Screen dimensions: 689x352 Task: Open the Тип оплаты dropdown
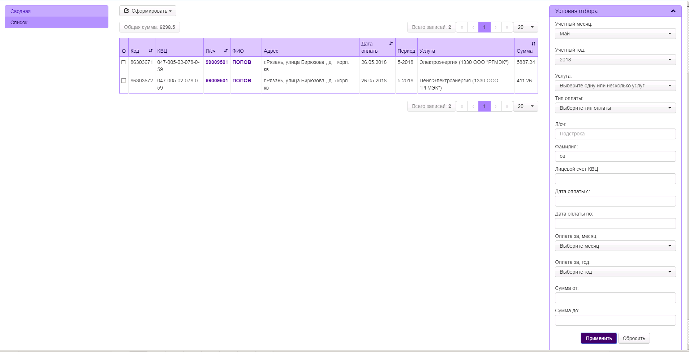tap(615, 108)
